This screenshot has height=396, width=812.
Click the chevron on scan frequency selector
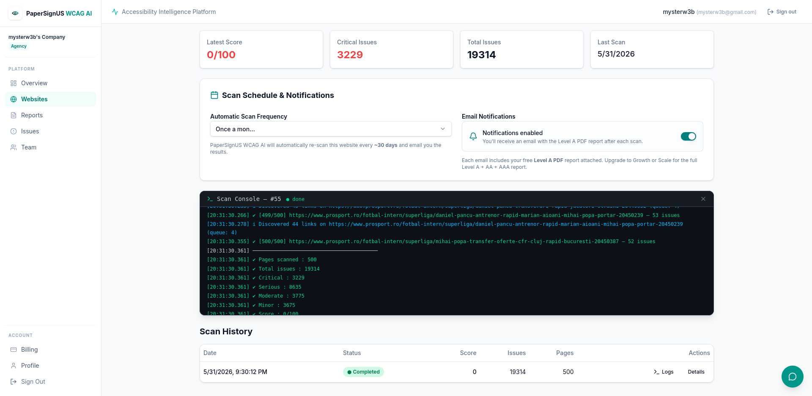tap(443, 129)
